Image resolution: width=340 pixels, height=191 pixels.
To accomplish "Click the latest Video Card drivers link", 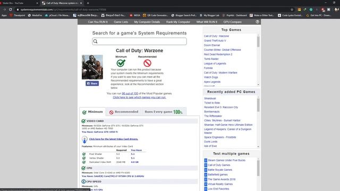I will click(x=114, y=139).
